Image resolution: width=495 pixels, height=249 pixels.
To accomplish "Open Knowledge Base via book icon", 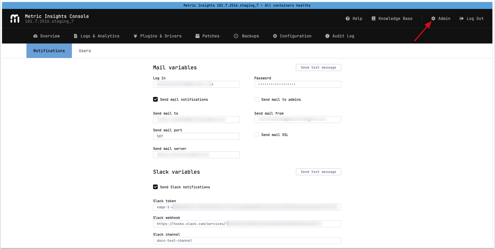I will (x=373, y=18).
